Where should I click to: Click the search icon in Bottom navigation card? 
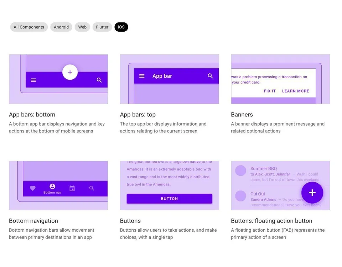point(92,188)
